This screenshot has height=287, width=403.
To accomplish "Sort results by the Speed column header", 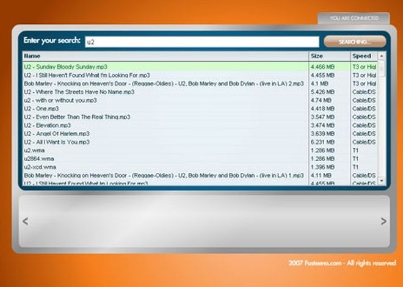I will [x=364, y=56].
